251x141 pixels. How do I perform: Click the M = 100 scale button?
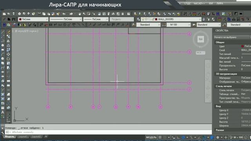point(238,137)
